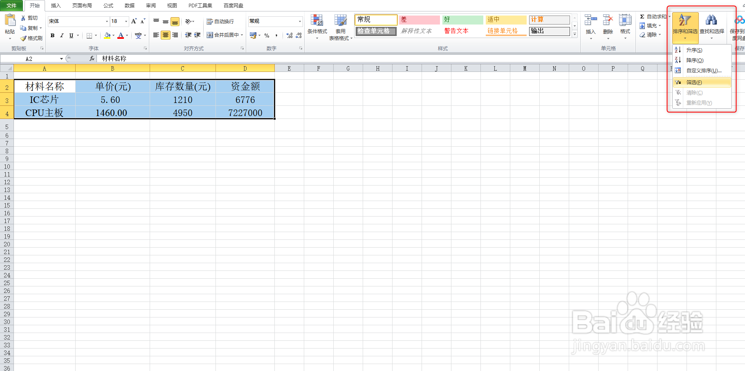Viewport: 745px width, 371px height.
Task: Click the increase indent icon
Action: click(197, 35)
